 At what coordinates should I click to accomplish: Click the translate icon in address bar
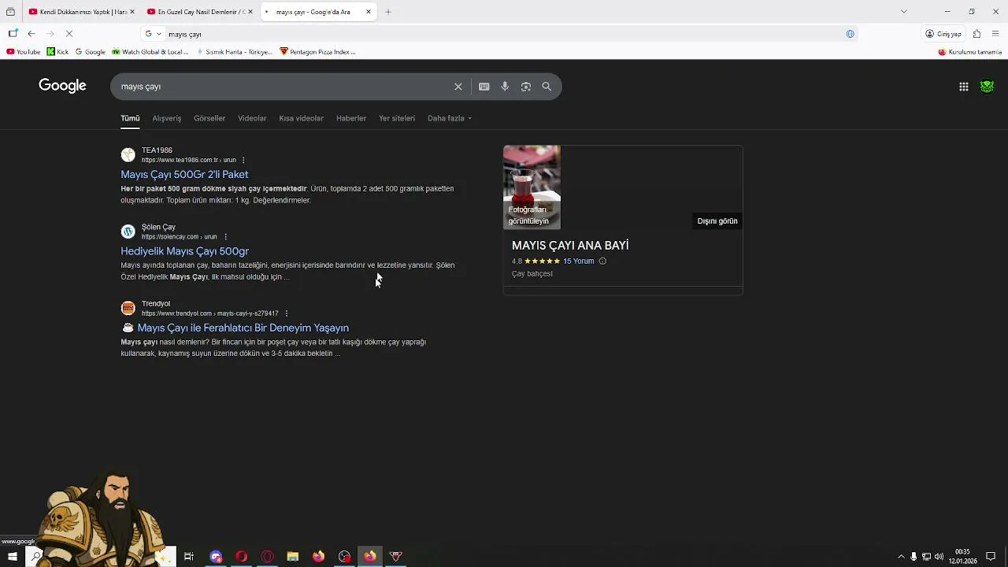[850, 34]
